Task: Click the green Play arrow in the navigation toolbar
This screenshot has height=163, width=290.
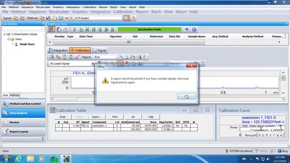Action: tap(74, 29)
